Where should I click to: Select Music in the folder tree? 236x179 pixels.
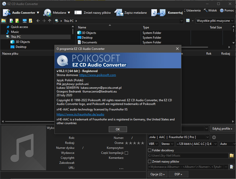(x=15, y=32)
